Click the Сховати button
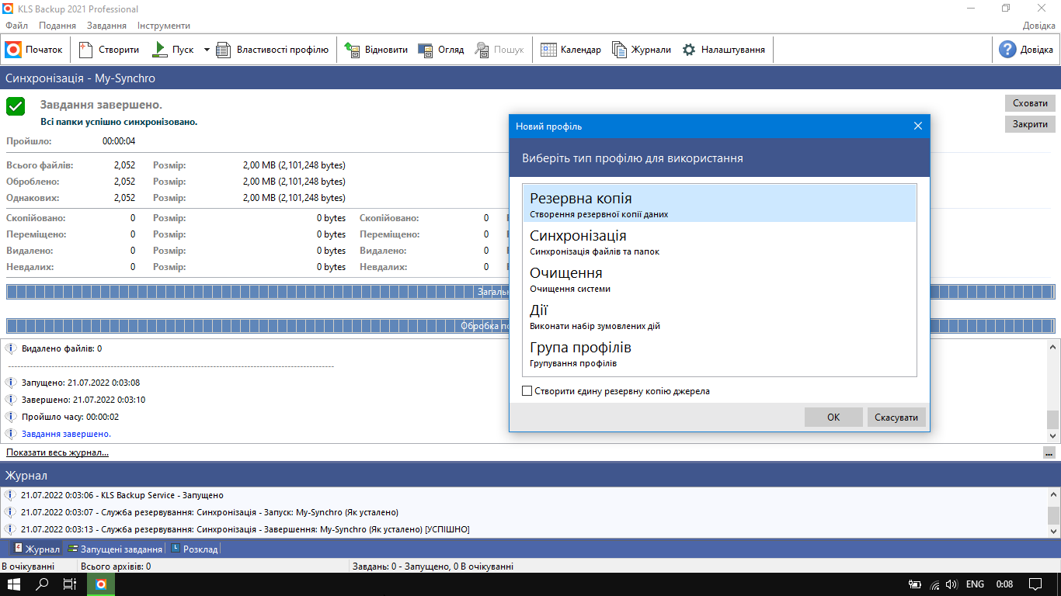This screenshot has height=596, width=1061. pos(1030,103)
